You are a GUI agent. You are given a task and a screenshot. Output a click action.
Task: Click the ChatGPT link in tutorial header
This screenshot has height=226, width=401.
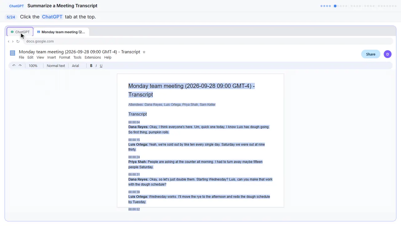[17, 6]
